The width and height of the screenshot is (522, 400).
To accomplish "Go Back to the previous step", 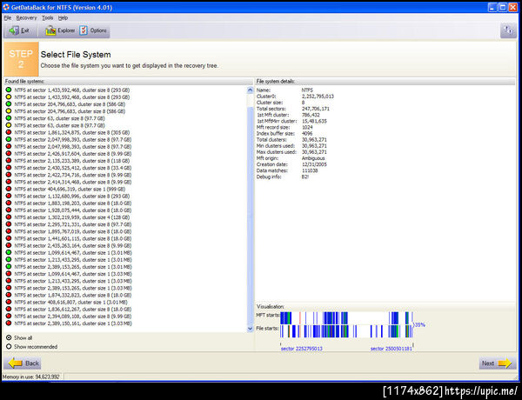I will tap(23, 363).
